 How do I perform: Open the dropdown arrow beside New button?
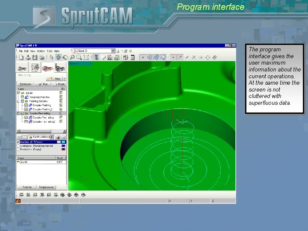[x=65, y=79]
